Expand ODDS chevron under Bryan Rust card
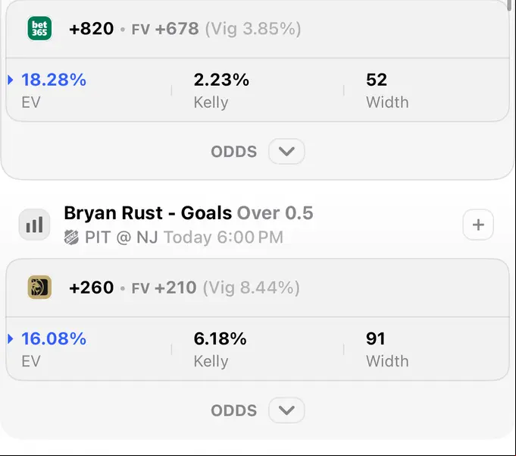516x456 pixels. point(286,410)
